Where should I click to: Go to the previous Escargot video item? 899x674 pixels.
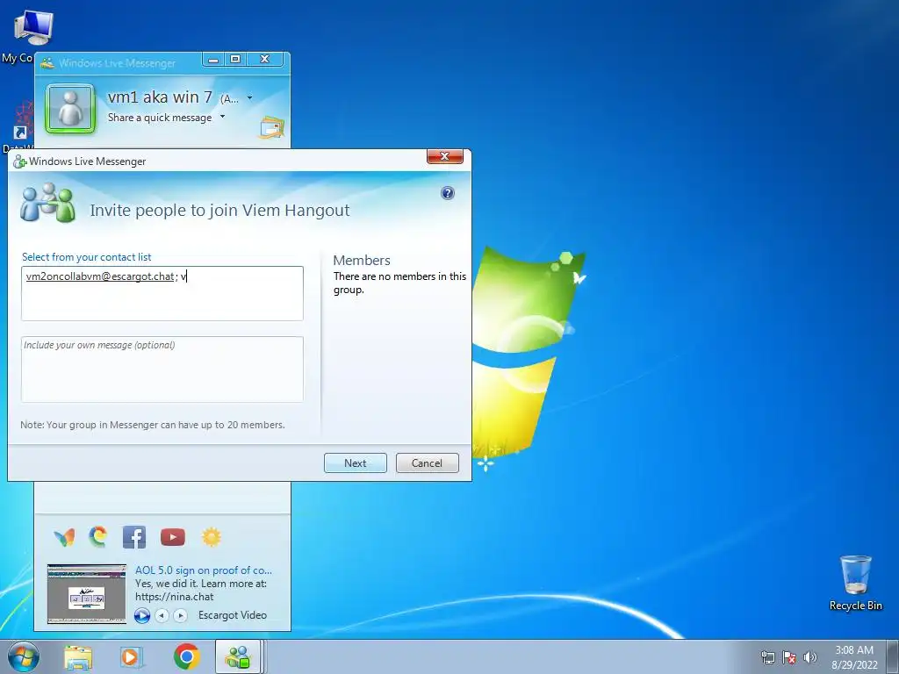162,615
